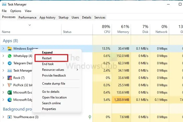
Task: Switch to the Services tab
Action: coord(100,18)
